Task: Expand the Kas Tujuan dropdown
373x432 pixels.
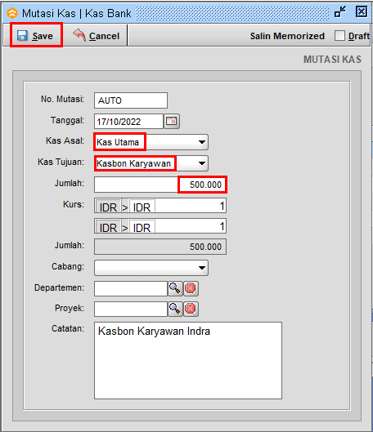Action: click(202, 163)
